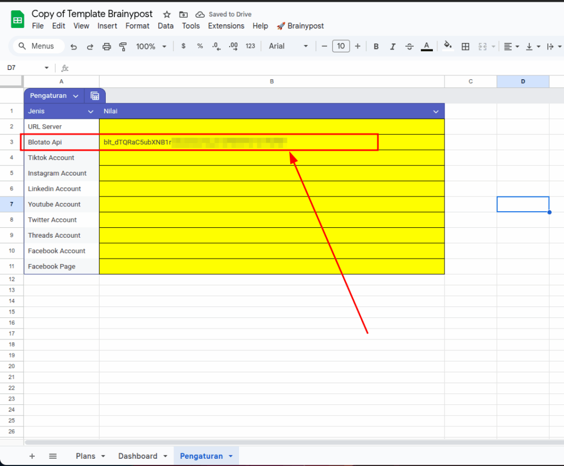Add a new sheet with plus button

(32, 456)
